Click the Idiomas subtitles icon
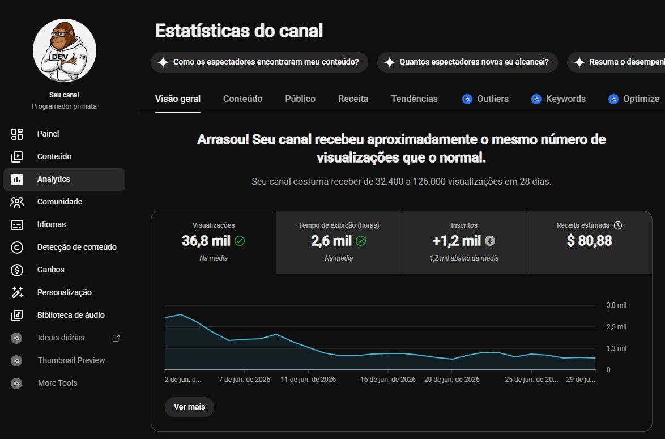The image size is (665, 439). click(17, 225)
